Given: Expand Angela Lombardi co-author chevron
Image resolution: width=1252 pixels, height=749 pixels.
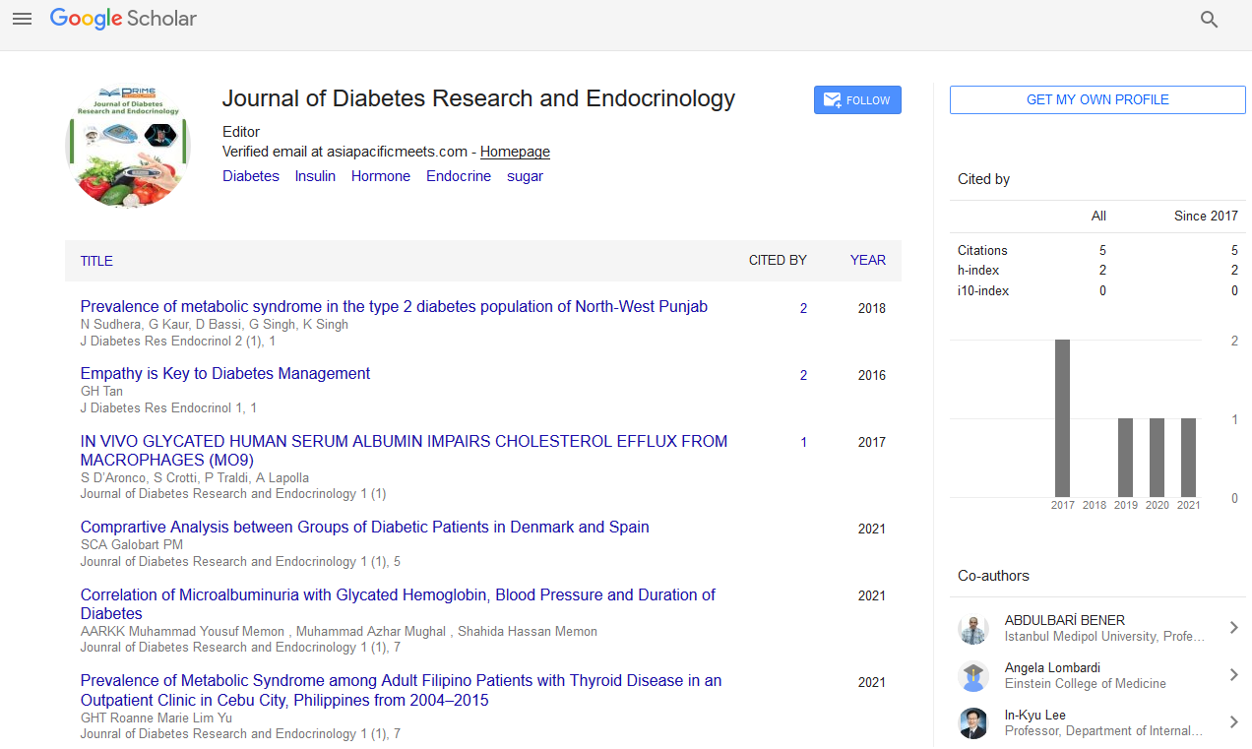Looking at the screenshot, I should [1233, 675].
